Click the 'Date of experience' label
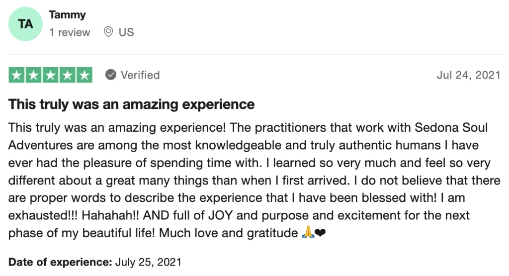The width and height of the screenshot is (509, 276). tap(60, 262)
